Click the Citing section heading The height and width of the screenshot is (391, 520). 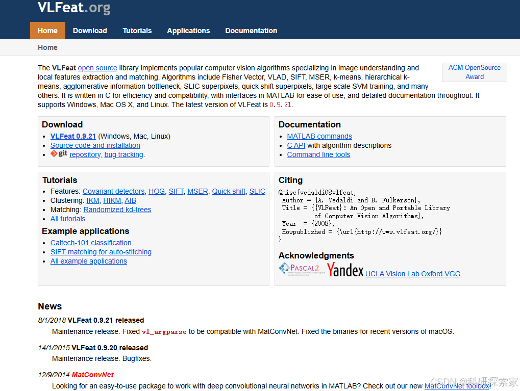click(x=290, y=180)
